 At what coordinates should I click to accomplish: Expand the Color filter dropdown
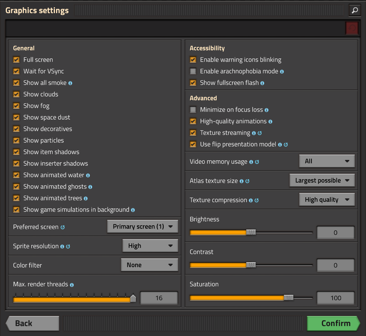(149, 265)
